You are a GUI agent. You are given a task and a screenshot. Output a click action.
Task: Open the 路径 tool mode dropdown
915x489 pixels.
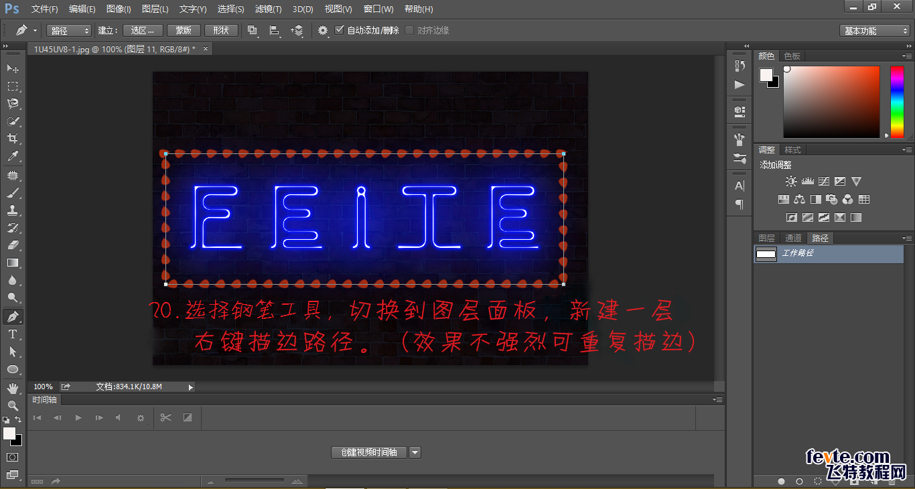click(68, 30)
